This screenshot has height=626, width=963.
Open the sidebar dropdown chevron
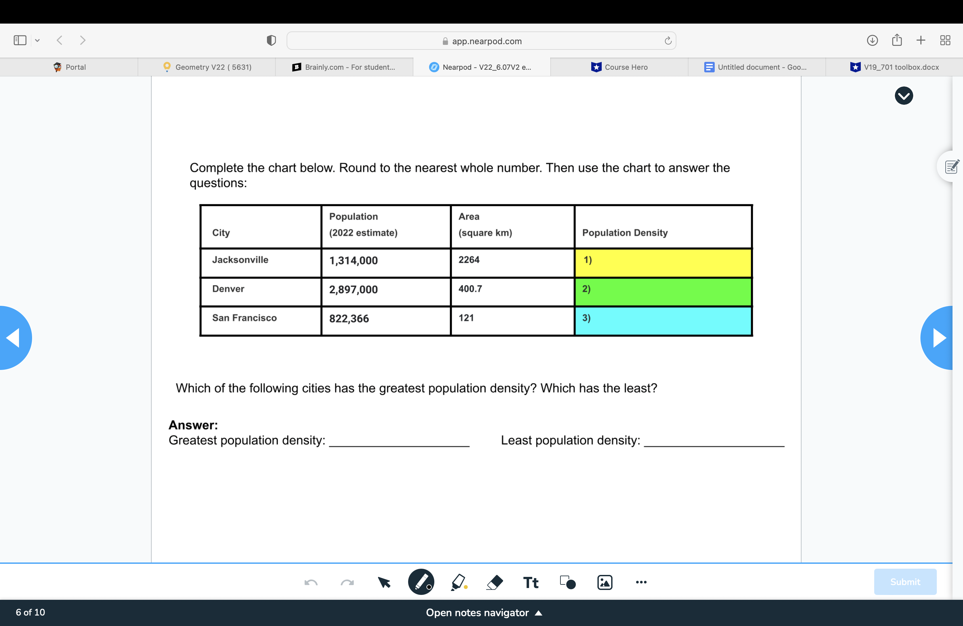point(38,40)
